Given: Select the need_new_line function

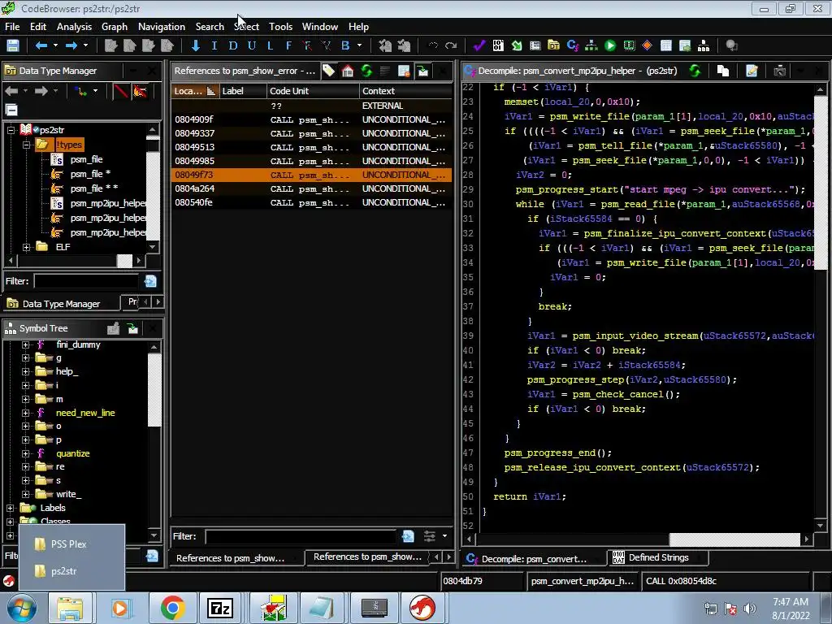Looking at the screenshot, I should point(85,412).
